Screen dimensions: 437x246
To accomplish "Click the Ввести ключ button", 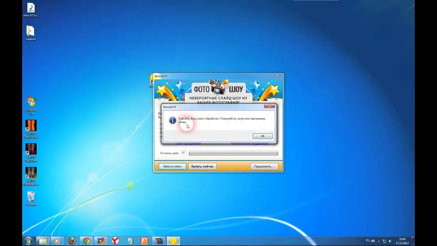I will click(x=172, y=166).
